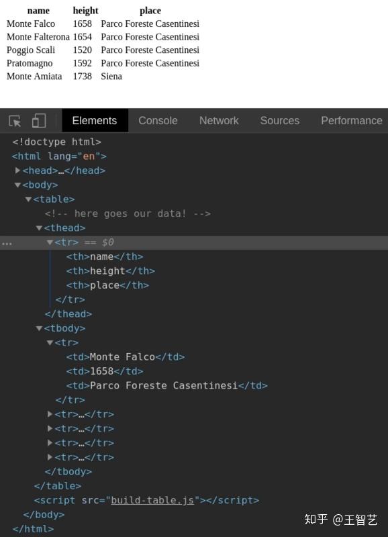
Task: Switch to the Elements tab
Action: point(95,121)
